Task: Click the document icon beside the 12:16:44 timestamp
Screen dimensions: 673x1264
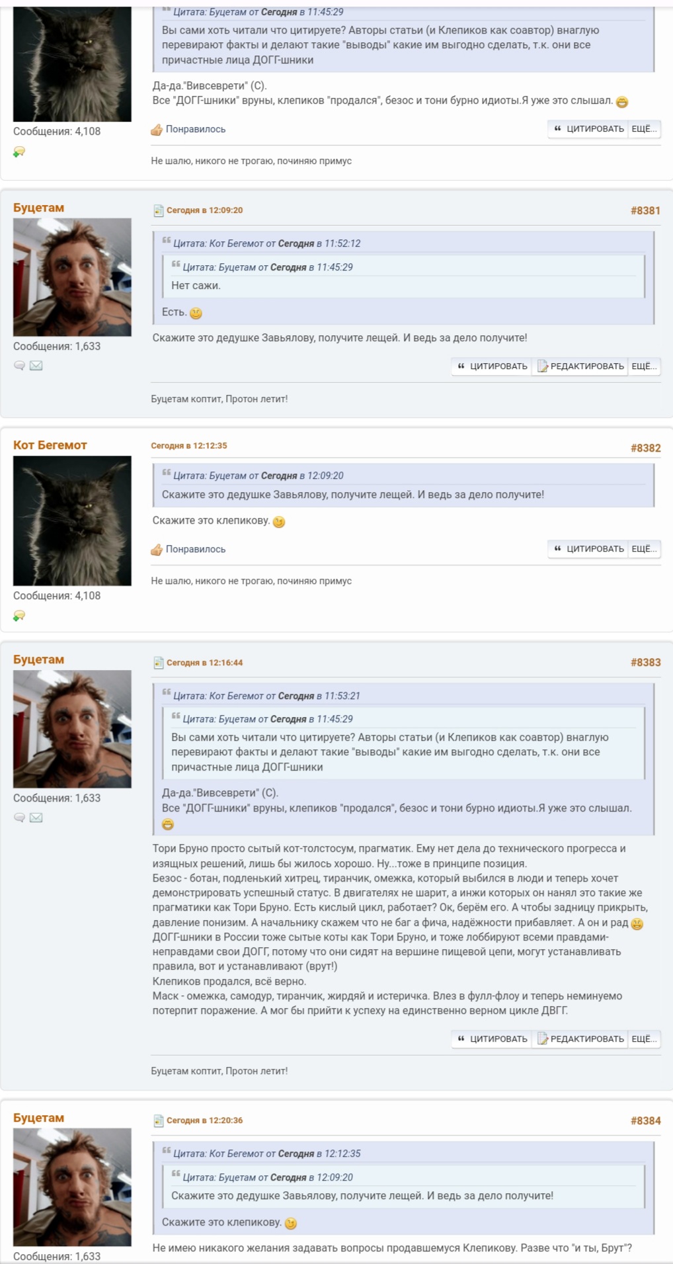Action: pyautogui.click(x=158, y=663)
